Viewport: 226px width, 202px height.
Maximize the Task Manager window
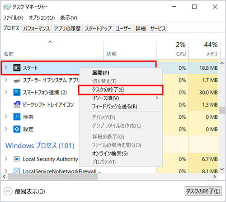tap(194, 7)
